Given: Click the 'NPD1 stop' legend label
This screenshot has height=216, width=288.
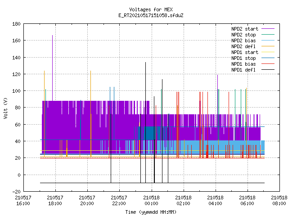Looking at the screenshot, I should [243, 58].
